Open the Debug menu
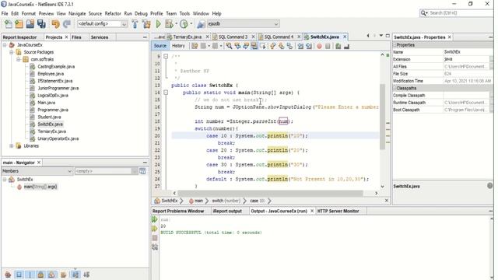The width and height of the screenshot is (498, 280). (x=141, y=14)
